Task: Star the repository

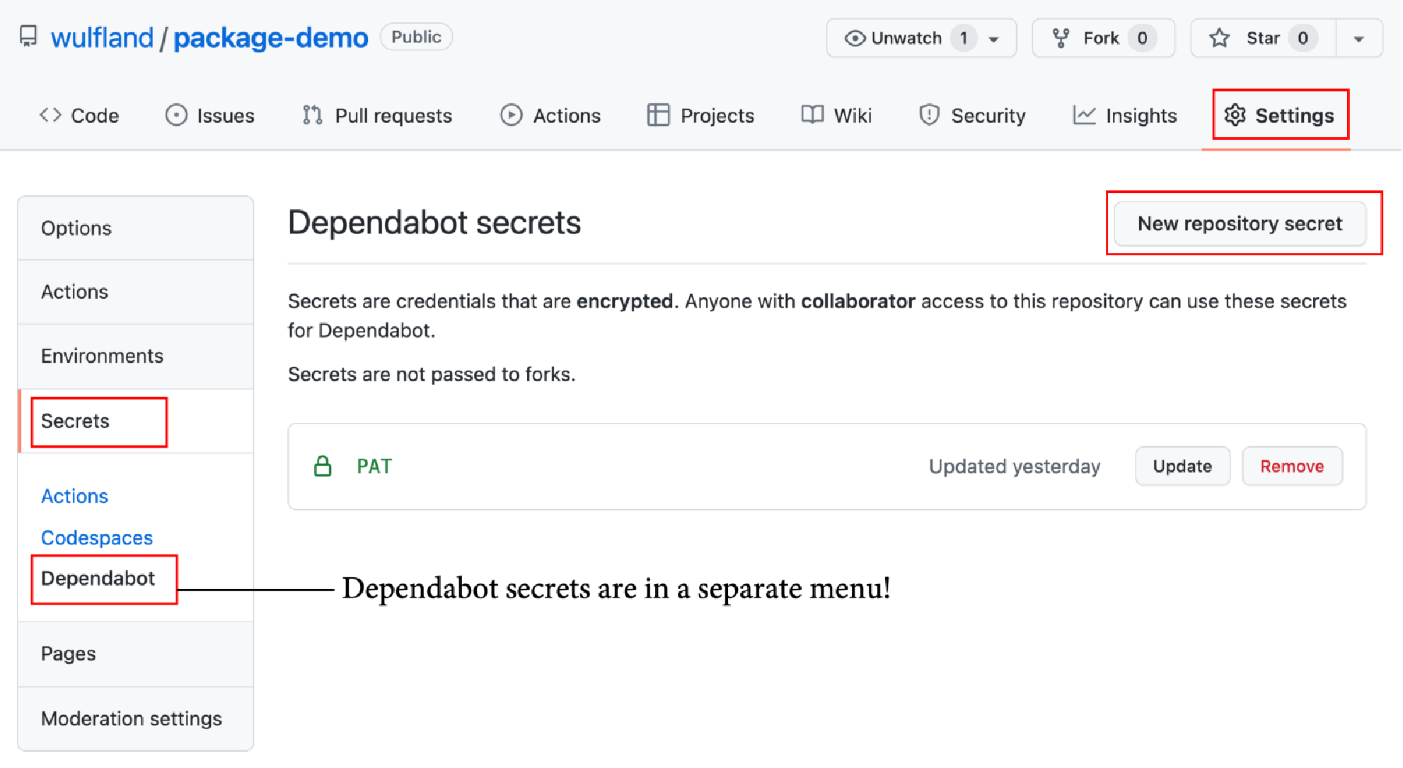Action: pos(1263,38)
